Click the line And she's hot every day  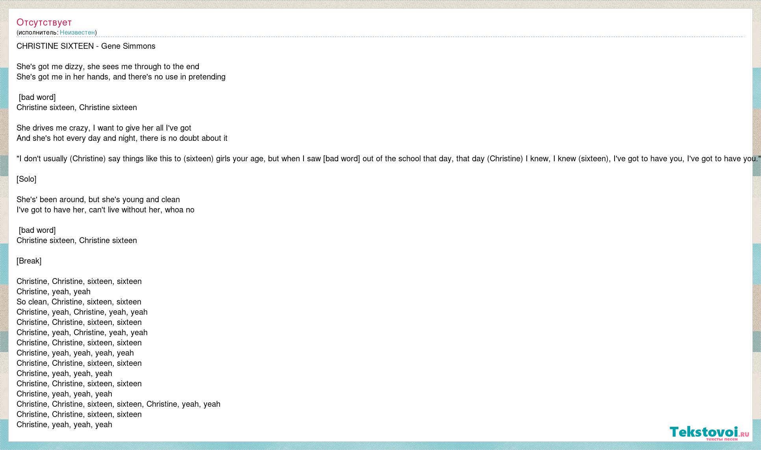click(122, 138)
